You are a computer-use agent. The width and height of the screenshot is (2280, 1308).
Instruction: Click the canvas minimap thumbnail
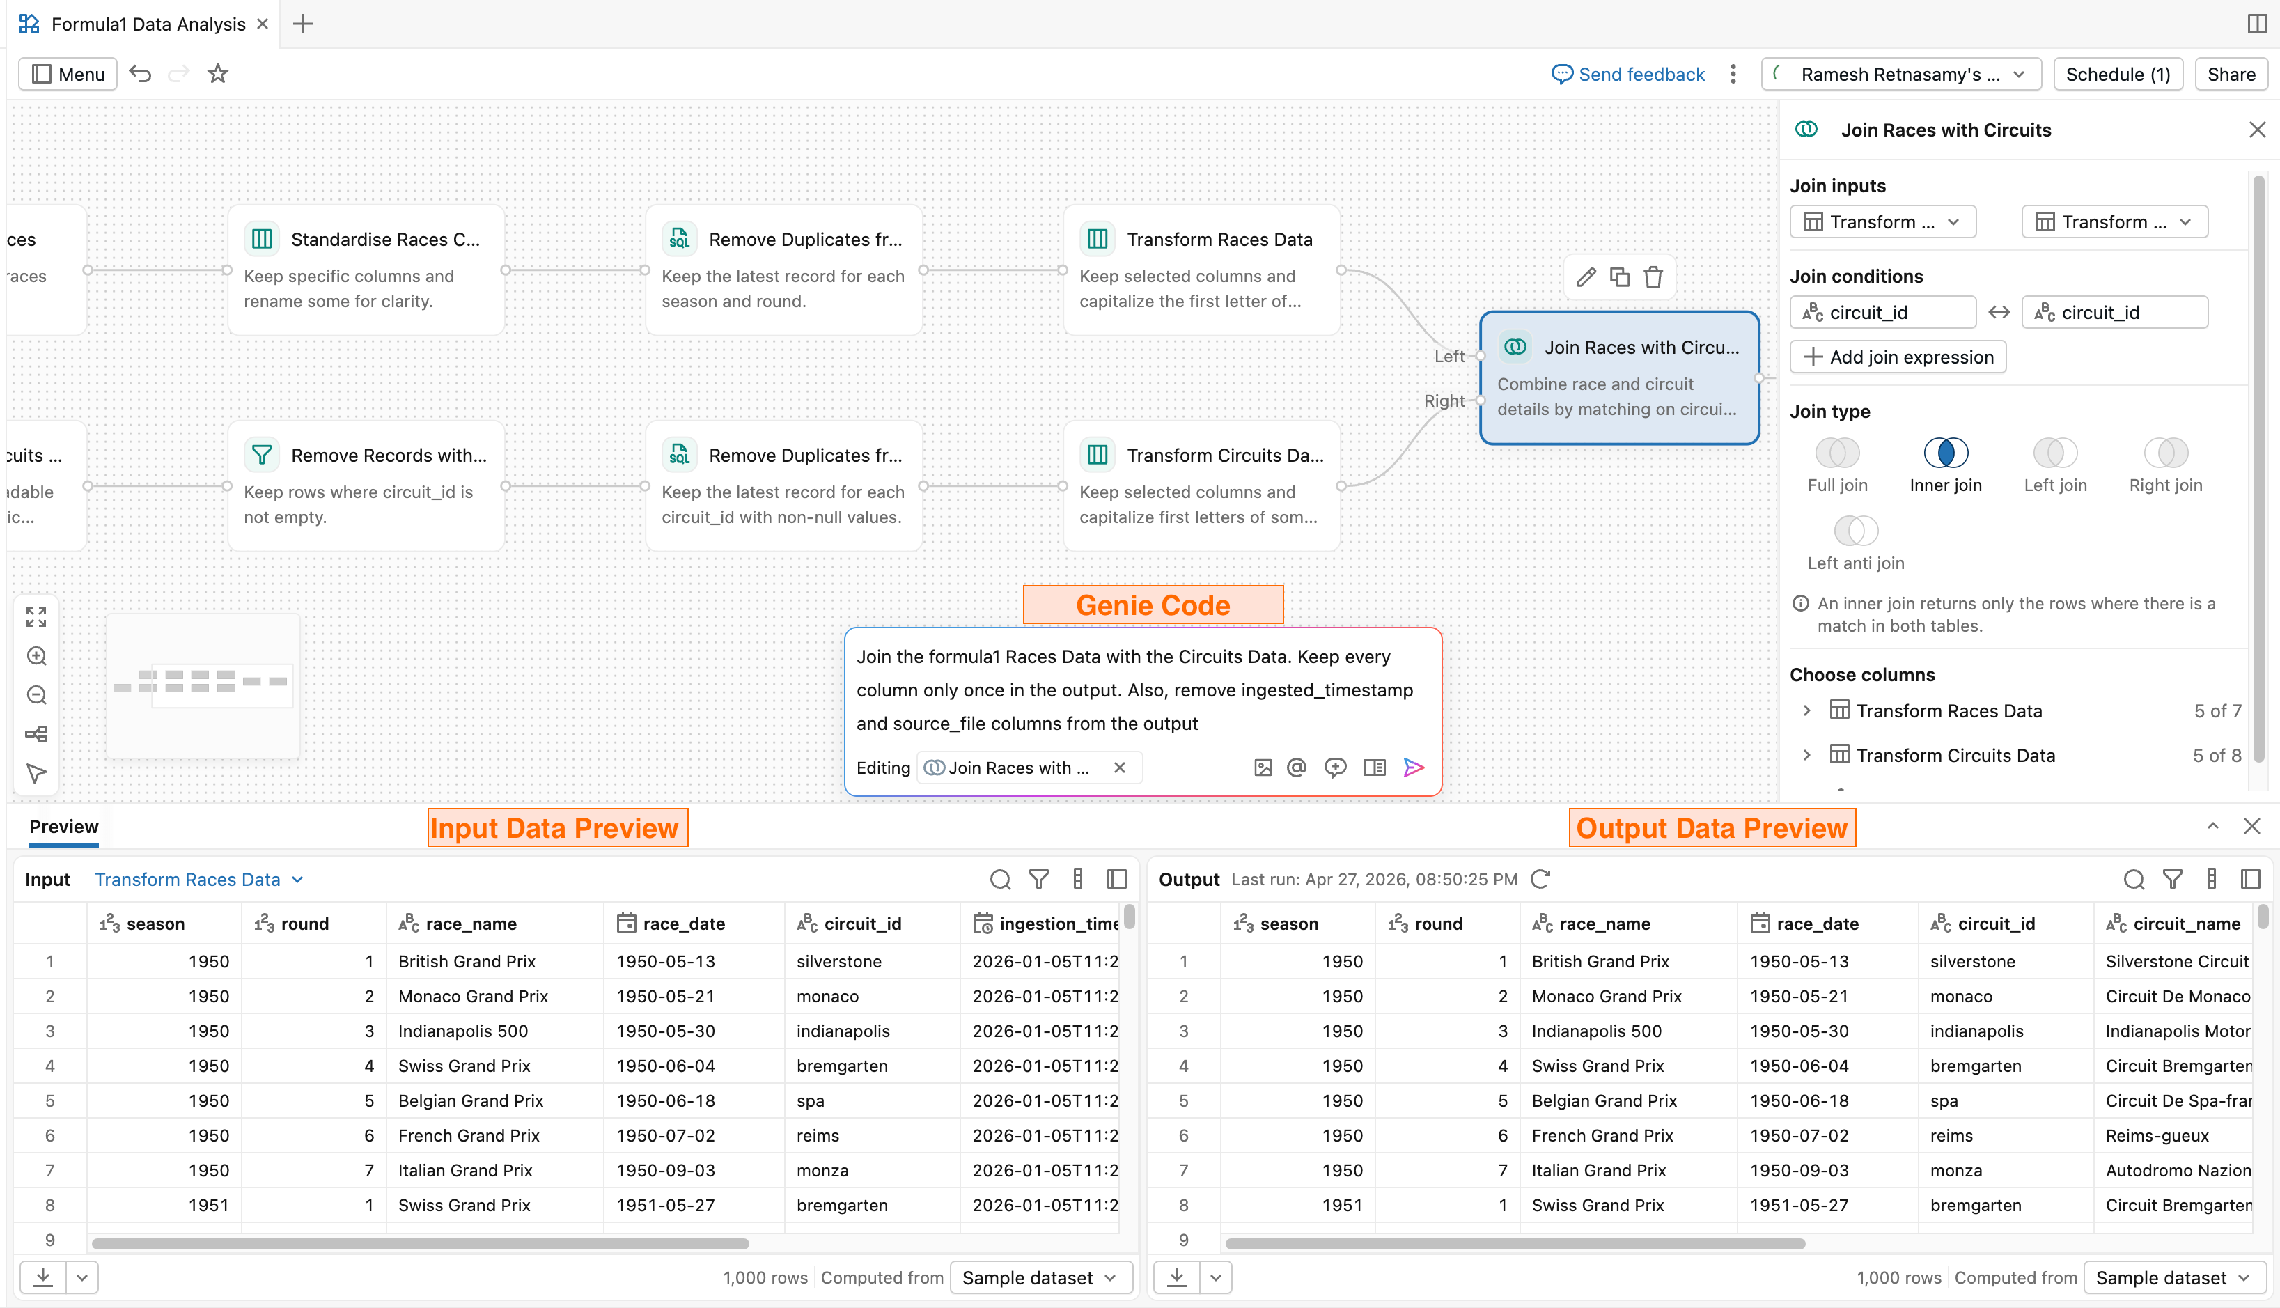[203, 685]
